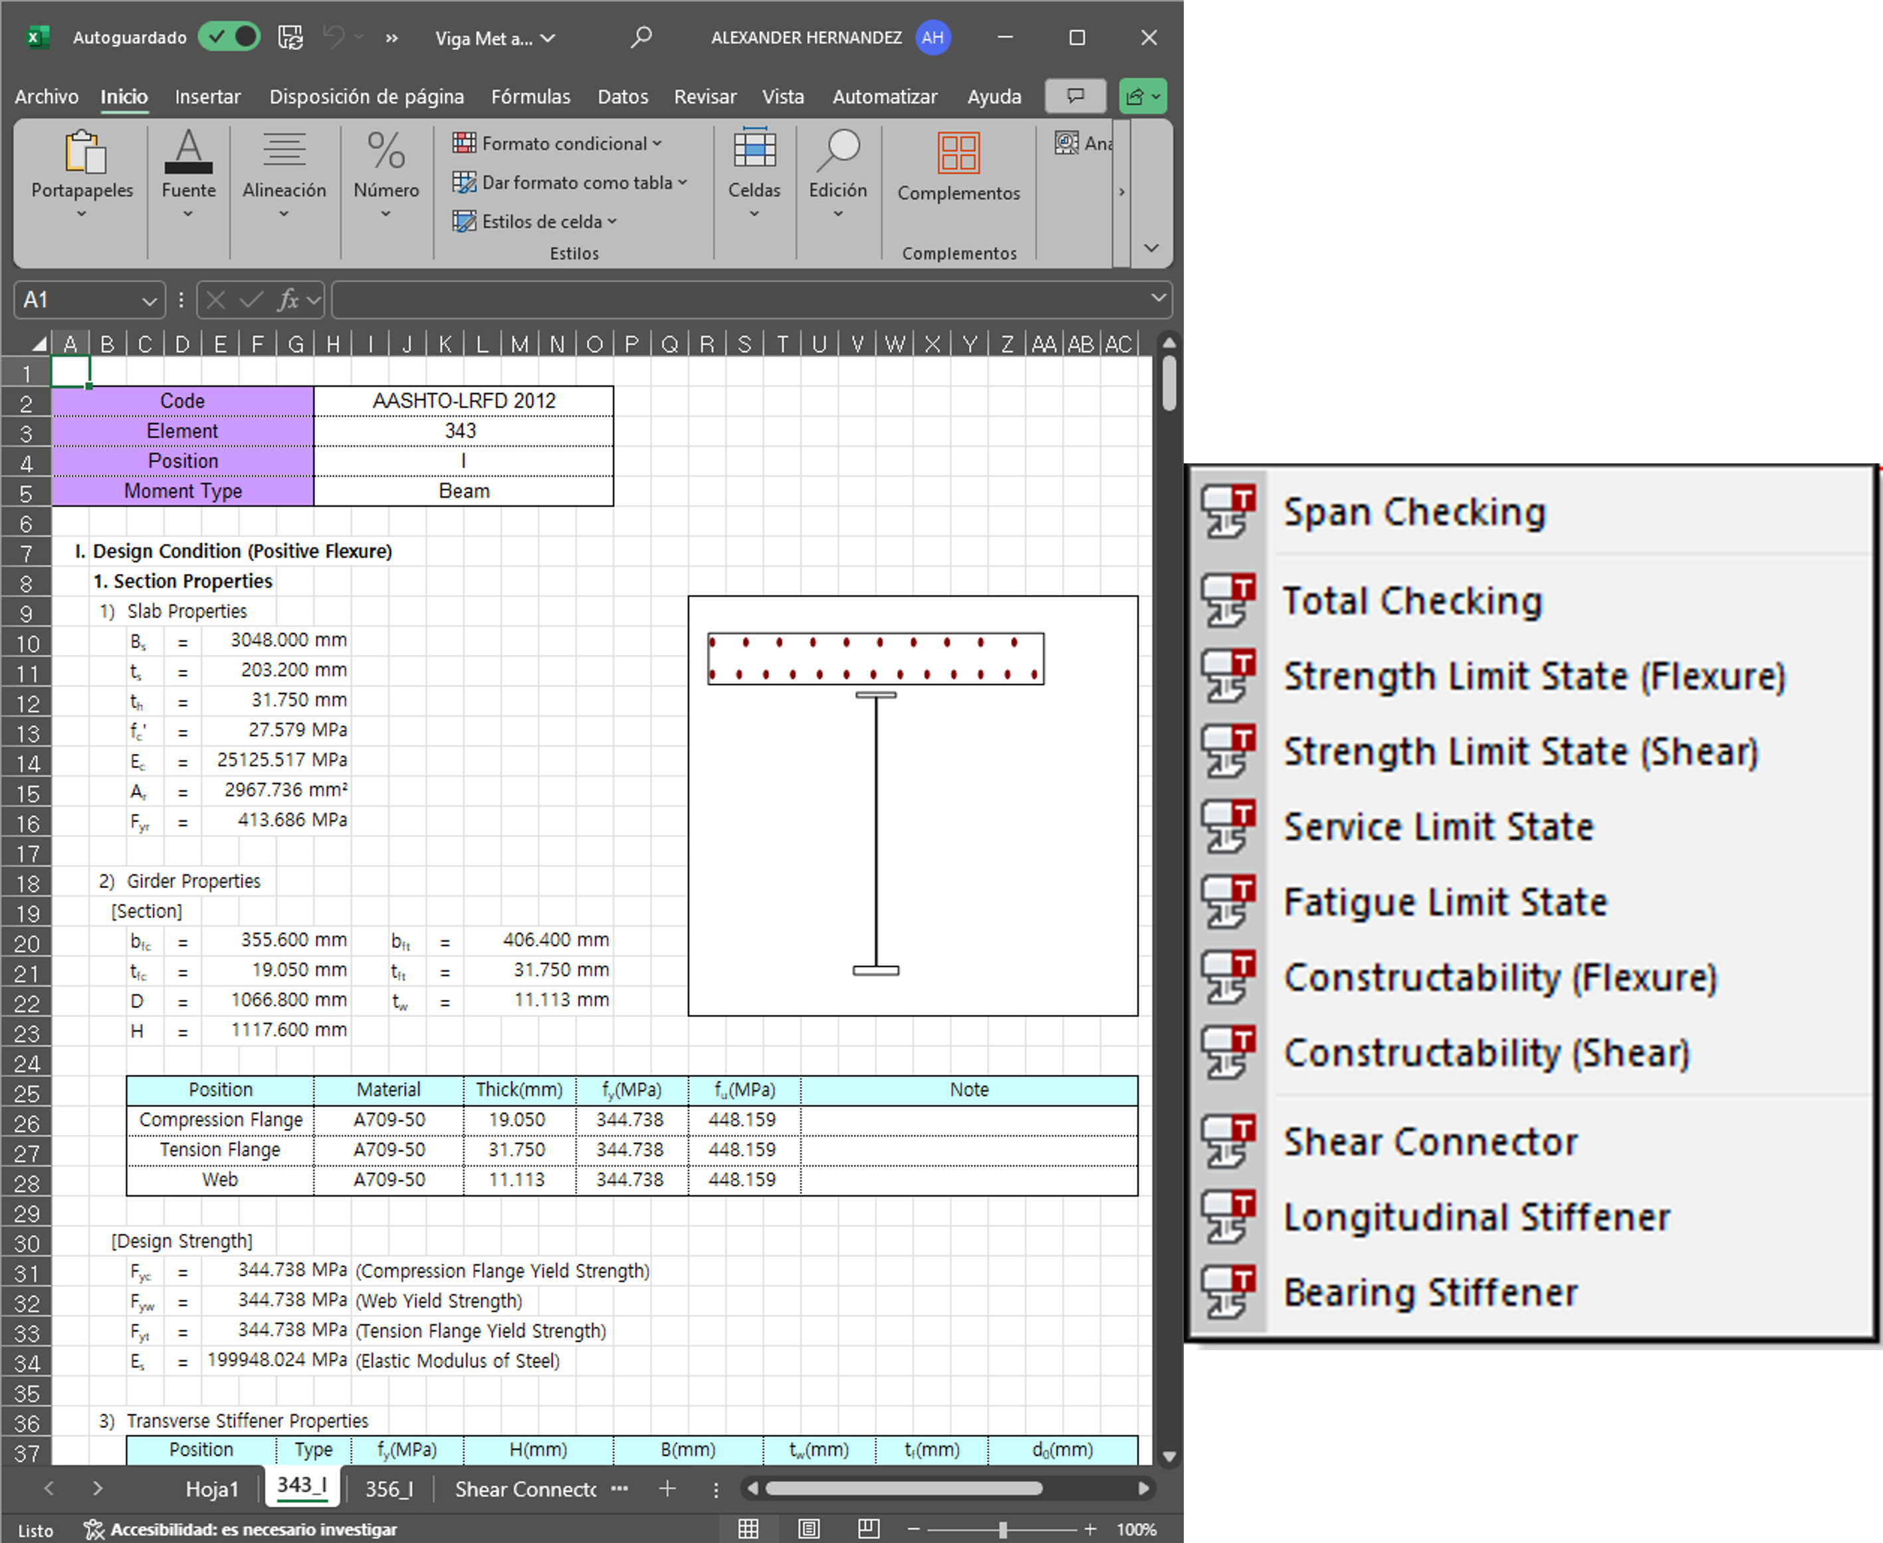Click the zoom out minus button

913,1529
